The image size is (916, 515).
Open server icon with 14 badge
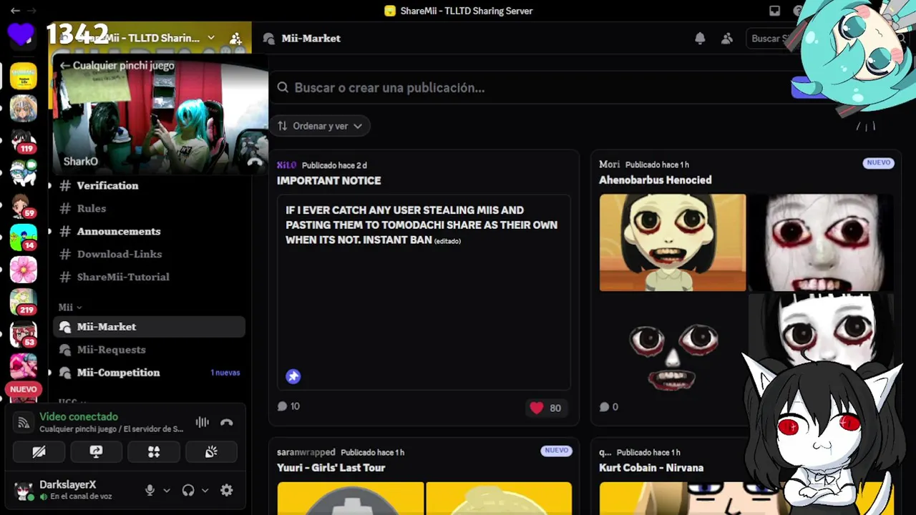click(24, 237)
